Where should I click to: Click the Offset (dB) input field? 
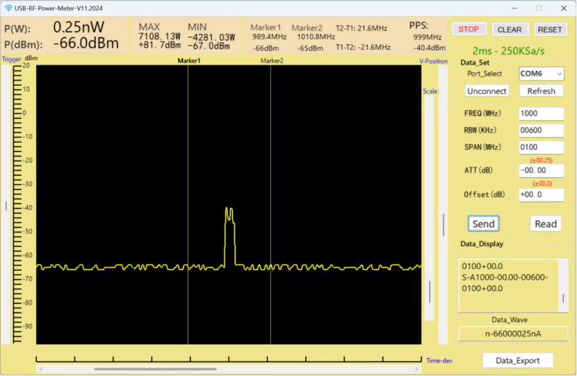point(541,195)
